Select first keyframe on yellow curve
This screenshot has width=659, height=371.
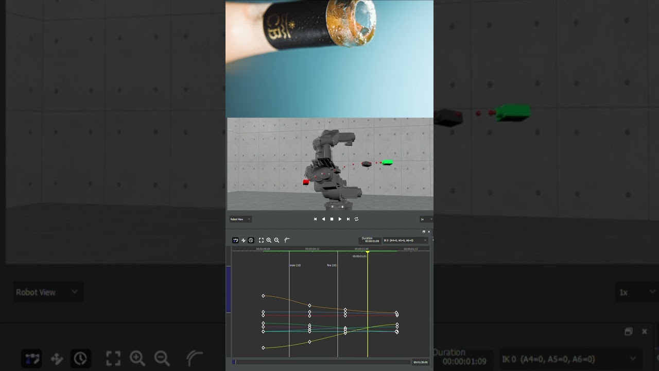263,348
